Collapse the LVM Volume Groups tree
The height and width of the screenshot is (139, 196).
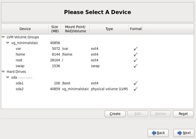pos(3,37)
